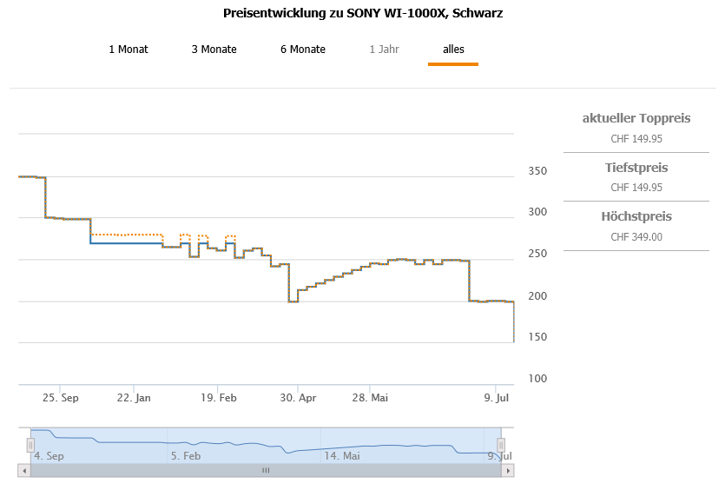Viewport: 725px width, 490px height.
Task: Click the CHF 349.00 highest price value
Action: tap(636, 236)
